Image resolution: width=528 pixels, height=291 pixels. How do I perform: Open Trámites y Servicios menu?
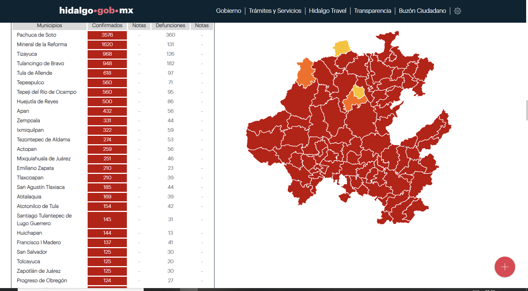(275, 11)
